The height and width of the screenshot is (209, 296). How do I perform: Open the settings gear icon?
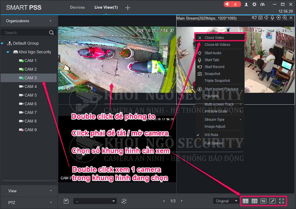(254, 4)
